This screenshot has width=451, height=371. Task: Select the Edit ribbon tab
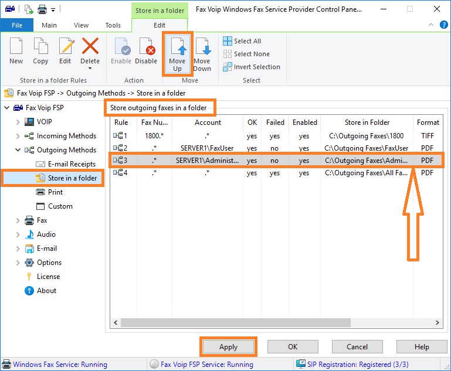coord(160,25)
